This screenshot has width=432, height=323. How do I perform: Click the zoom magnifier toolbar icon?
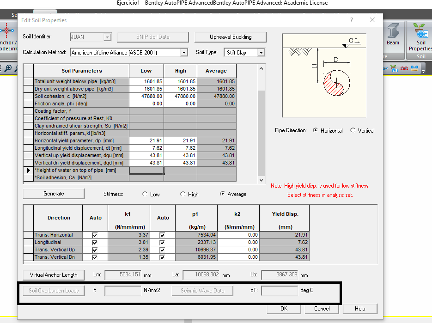8,68
